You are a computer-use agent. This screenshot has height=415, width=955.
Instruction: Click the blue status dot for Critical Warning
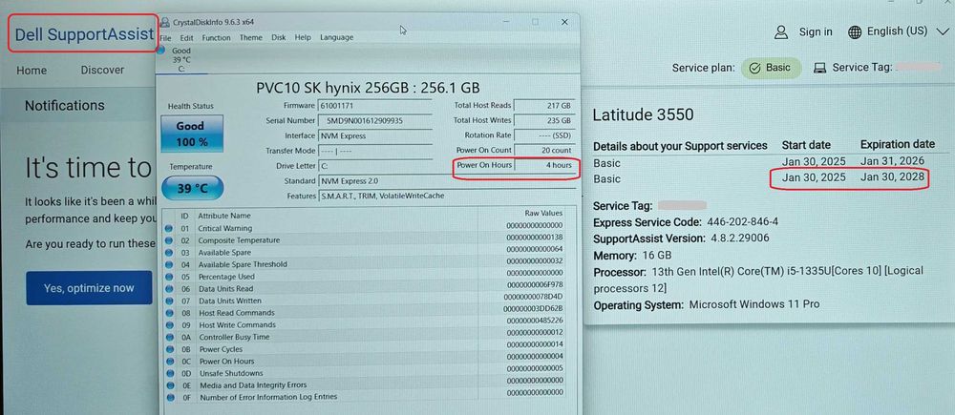click(x=169, y=228)
